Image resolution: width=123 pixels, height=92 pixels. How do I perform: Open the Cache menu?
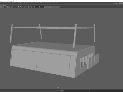coord(54,3)
